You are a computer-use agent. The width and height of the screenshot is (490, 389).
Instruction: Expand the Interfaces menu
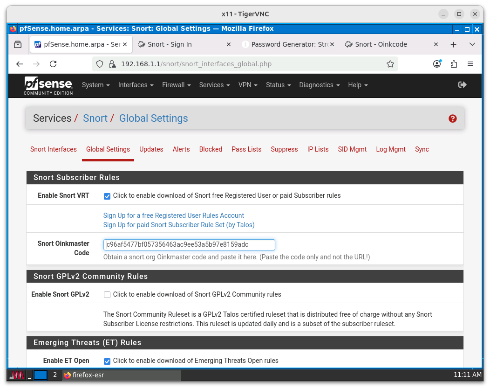point(136,85)
